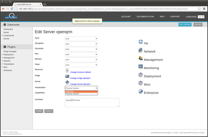
Task: Open the Cpumodel dropdown
Action: pyautogui.click(x=81, y=49)
